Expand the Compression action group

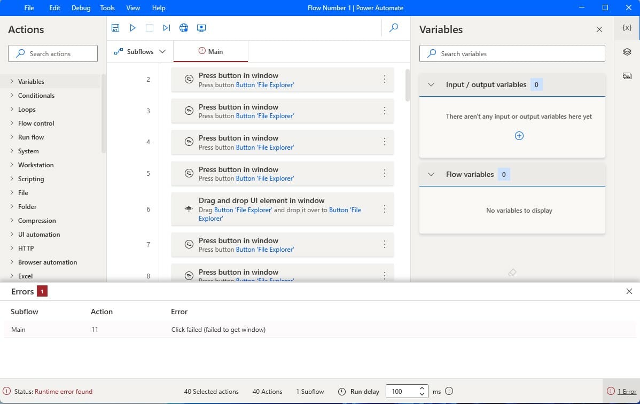click(x=11, y=220)
